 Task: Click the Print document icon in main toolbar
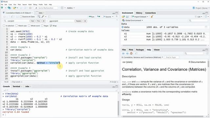click(x=30, y=8)
